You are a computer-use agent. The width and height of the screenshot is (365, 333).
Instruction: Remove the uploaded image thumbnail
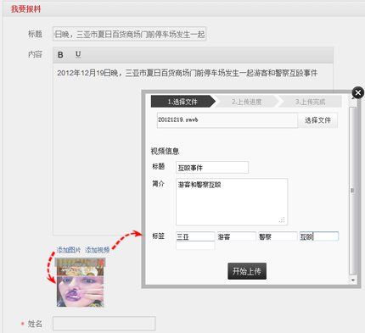[101, 263]
